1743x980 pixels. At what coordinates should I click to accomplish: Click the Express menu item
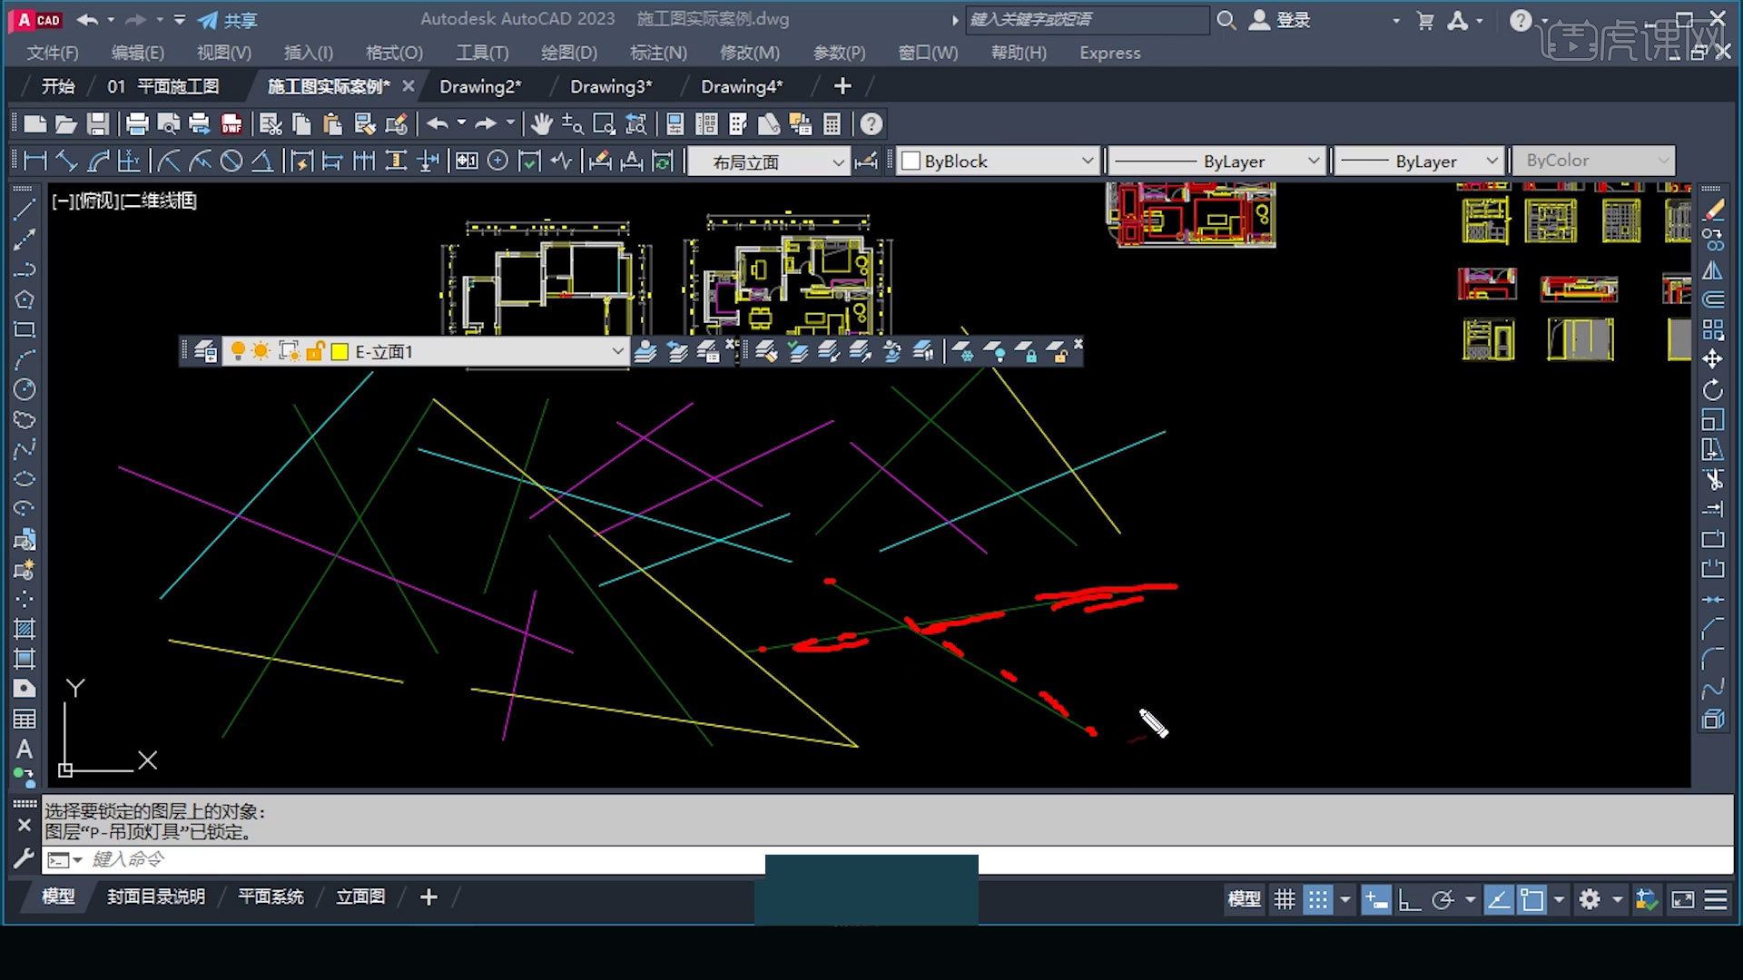point(1108,53)
